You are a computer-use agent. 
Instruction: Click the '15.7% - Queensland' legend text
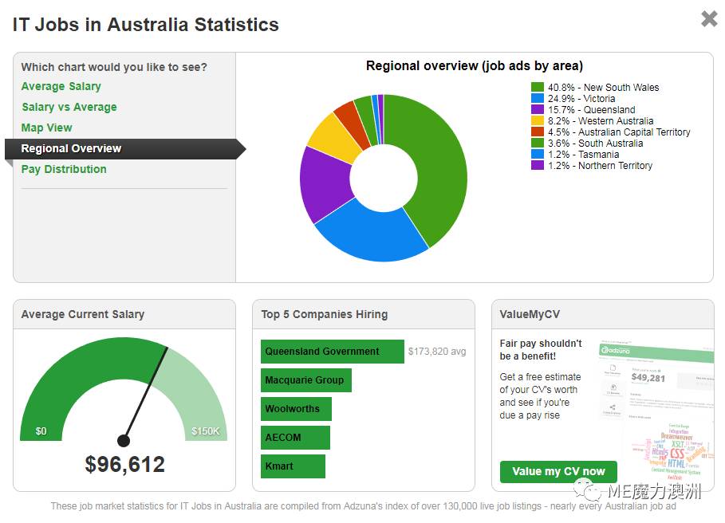coord(591,109)
